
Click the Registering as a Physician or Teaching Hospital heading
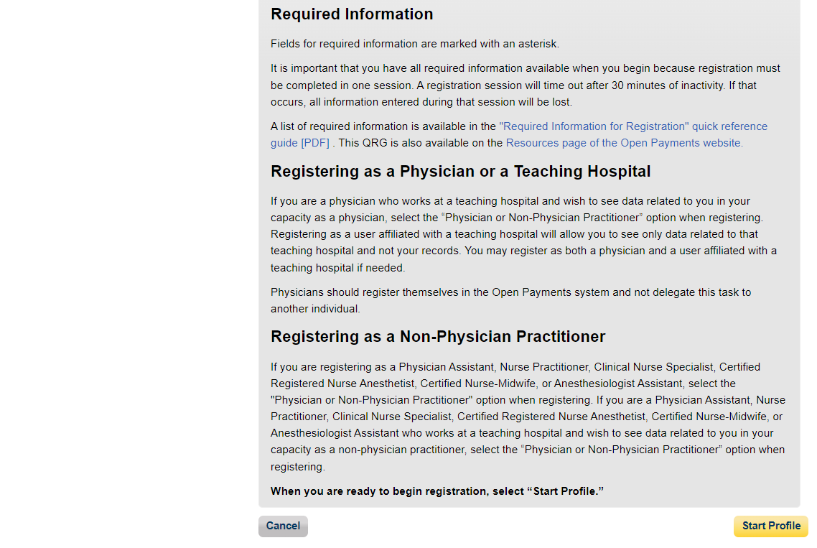tap(460, 172)
